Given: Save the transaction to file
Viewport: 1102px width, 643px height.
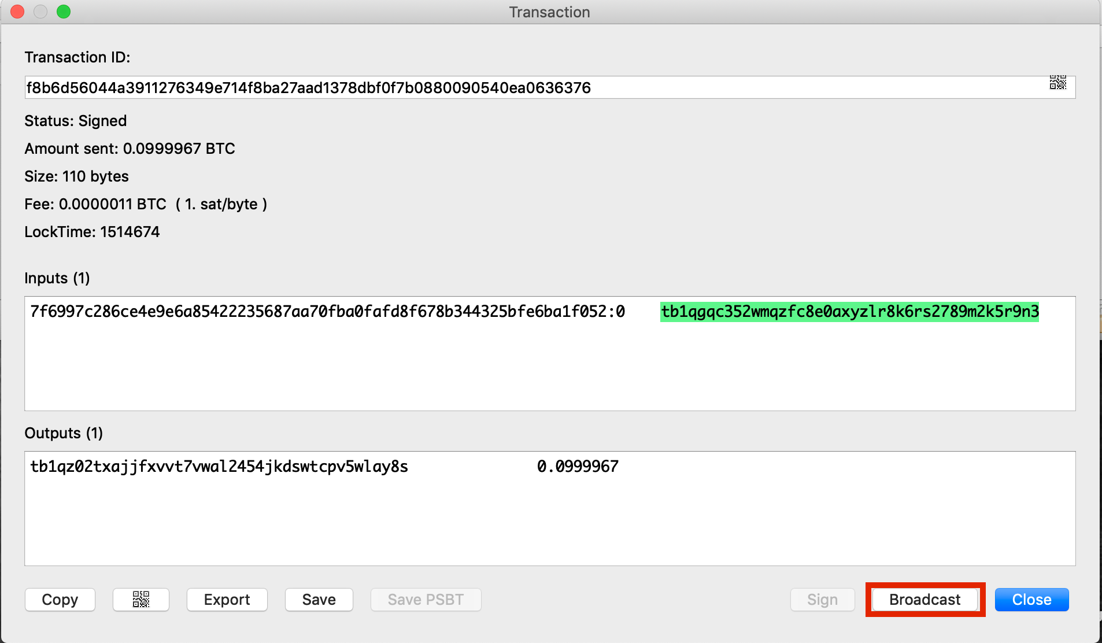Looking at the screenshot, I should click(319, 600).
